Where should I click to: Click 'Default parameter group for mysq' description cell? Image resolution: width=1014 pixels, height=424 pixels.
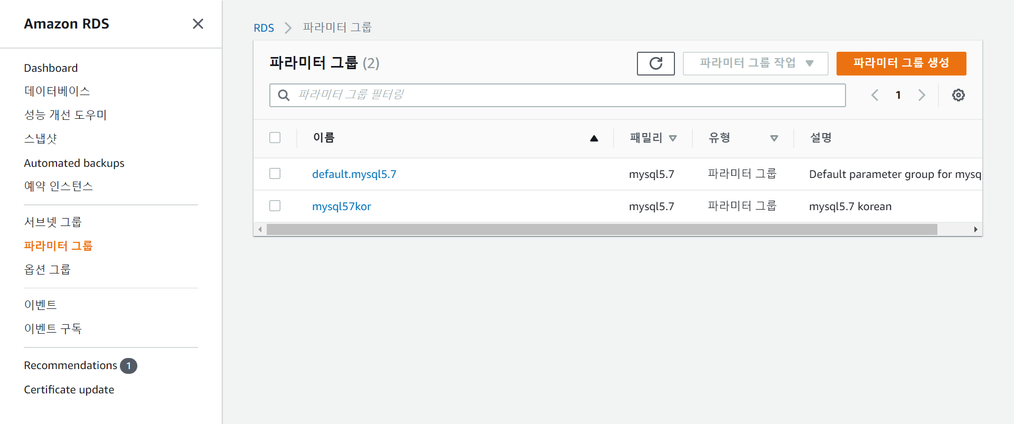[895, 174]
